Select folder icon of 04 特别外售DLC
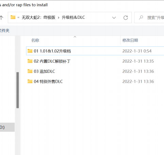The width and height of the screenshot is (164, 155). click(x=30, y=81)
